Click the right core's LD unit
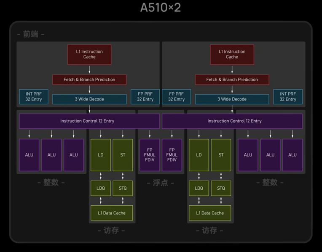322x252 pixels. click(199, 155)
